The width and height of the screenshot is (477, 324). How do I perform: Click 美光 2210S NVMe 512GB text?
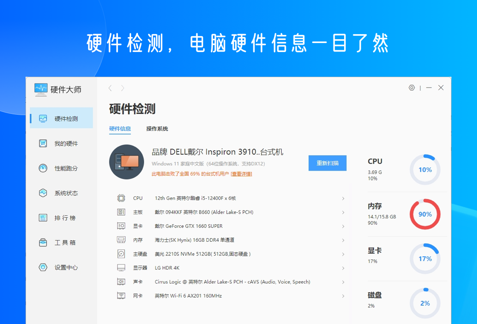click(x=203, y=254)
